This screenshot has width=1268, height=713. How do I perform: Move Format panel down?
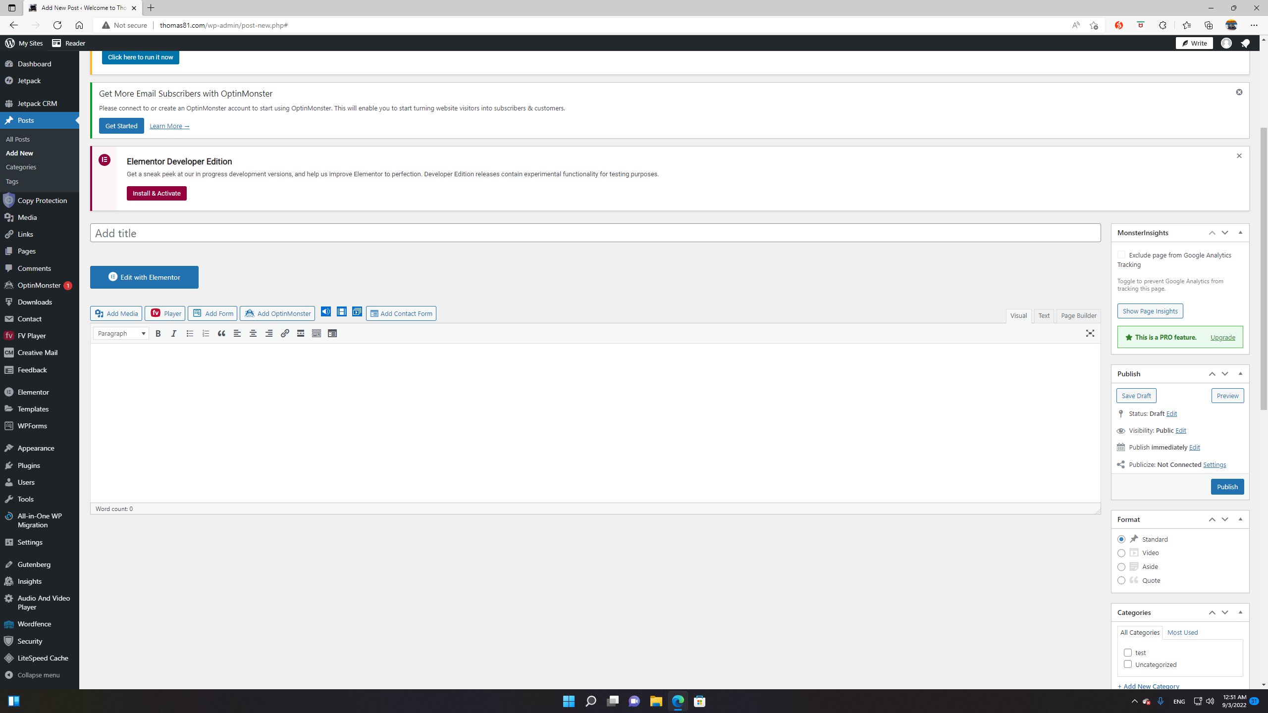[x=1225, y=519]
